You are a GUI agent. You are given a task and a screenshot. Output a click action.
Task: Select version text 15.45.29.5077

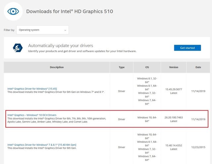[x=174, y=89]
